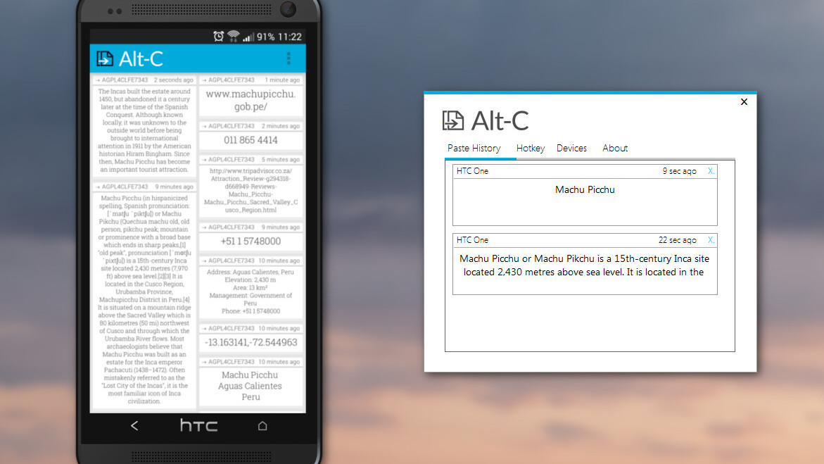Select the Paste History tab
This screenshot has width=824, height=464.
point(474,148)
